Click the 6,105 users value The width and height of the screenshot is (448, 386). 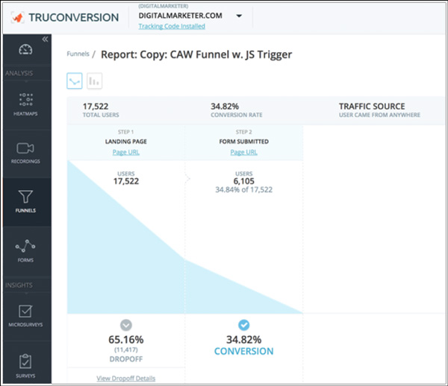pyautogui.click(x=243, y=181)
